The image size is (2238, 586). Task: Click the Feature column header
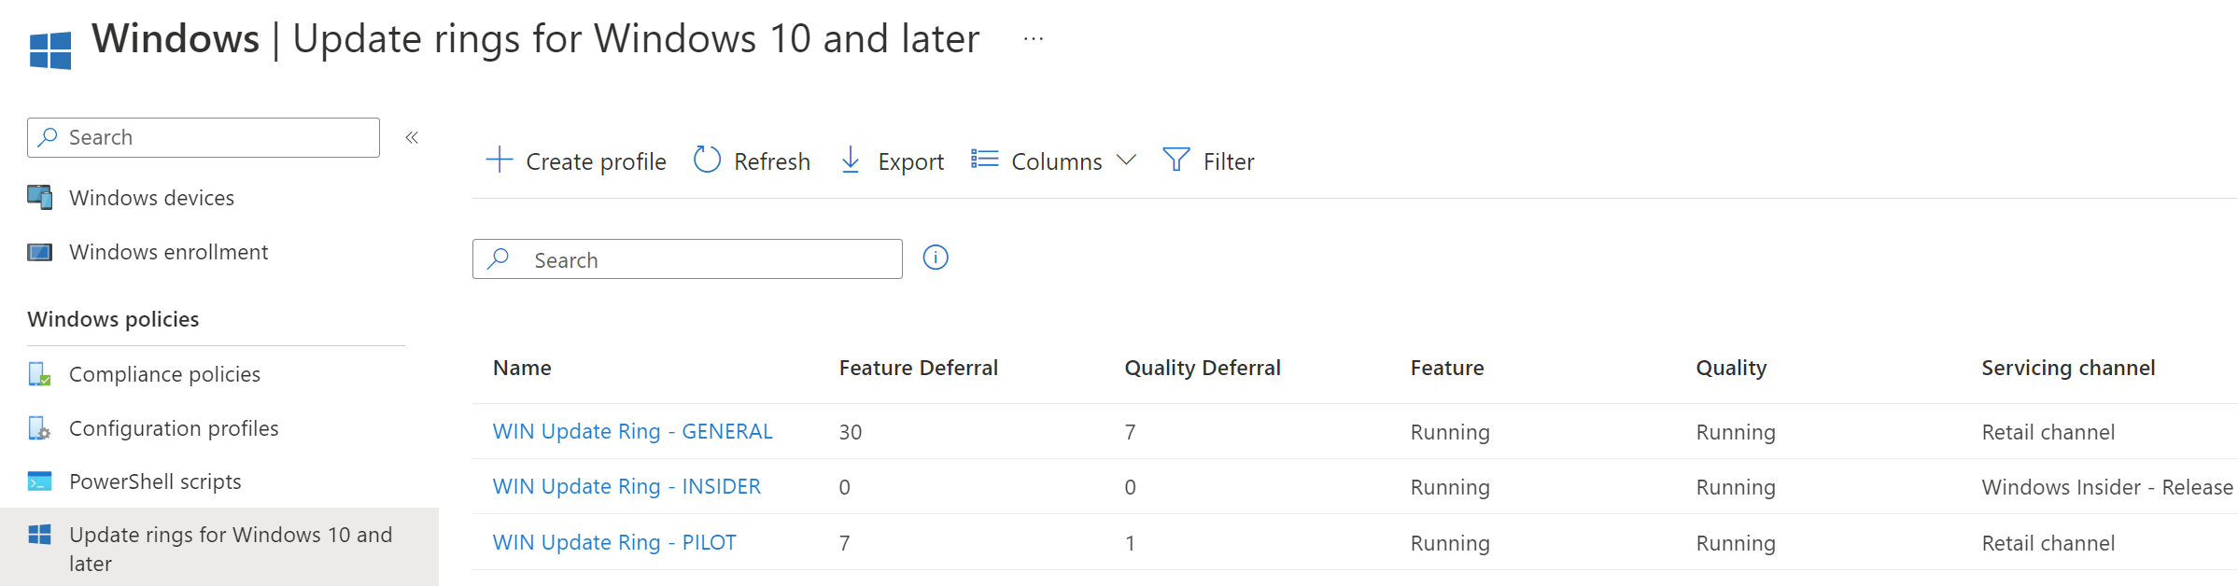[x=1447, y=368]
